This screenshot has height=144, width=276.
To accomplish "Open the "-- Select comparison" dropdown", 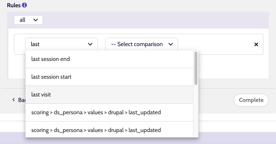I will tap(142, 44).
